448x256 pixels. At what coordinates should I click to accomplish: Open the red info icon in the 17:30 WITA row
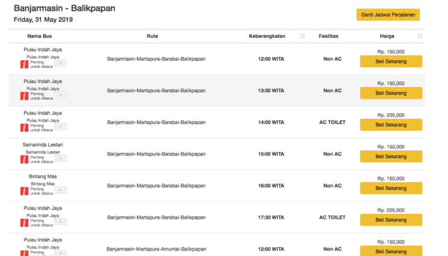tap(24, 223)
